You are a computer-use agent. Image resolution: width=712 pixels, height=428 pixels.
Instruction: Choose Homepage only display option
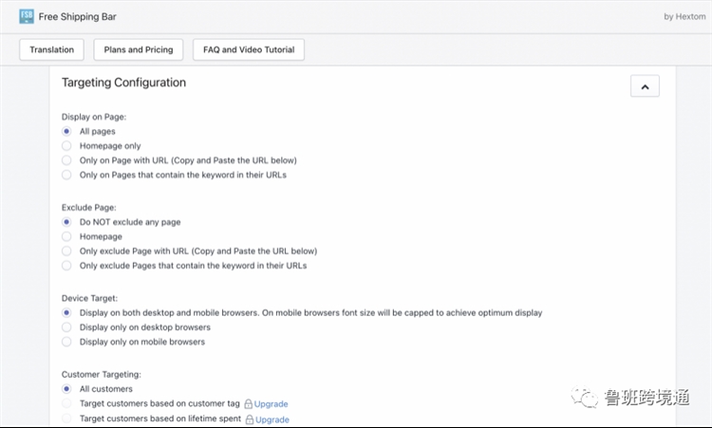pos(66,146)
